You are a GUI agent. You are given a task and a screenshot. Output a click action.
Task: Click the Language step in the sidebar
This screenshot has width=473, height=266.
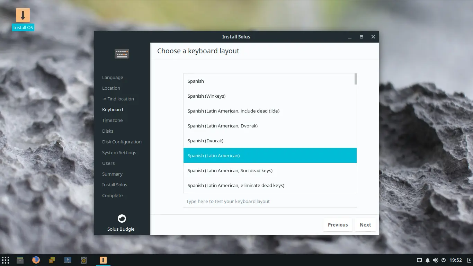coord(113,78)
